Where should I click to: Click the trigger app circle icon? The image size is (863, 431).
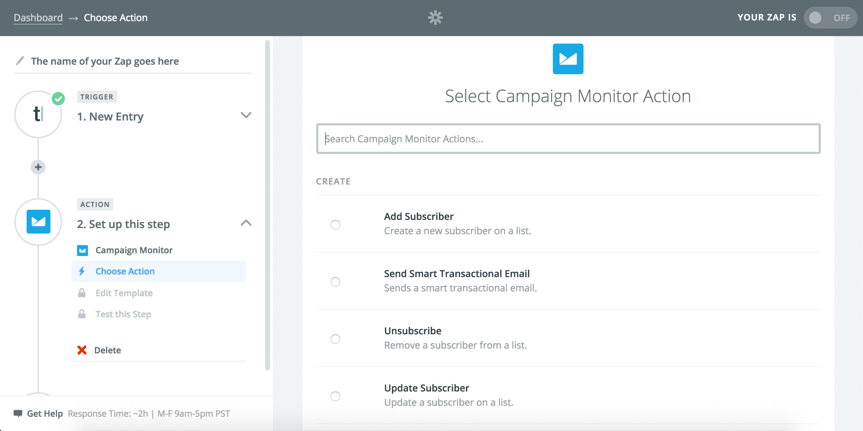(x=38, y=114)
